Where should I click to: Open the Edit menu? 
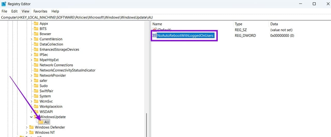(14, 11)
